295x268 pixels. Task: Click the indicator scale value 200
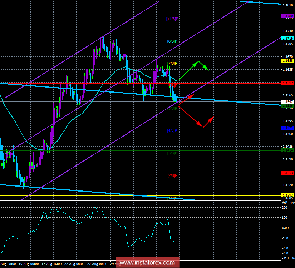(x=285, y=208)
